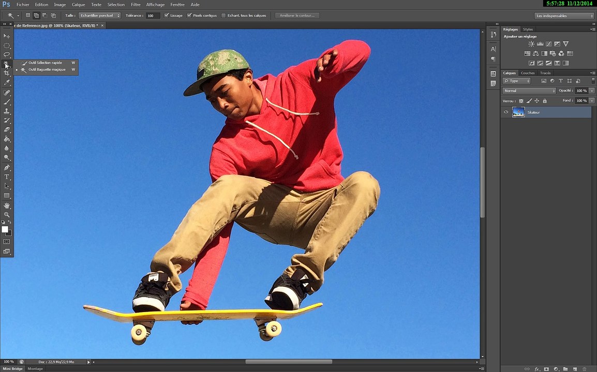Viewport: 597px width, 372px height.
Task: Select the Eyedropper tool
Action: tap(7, 83)
